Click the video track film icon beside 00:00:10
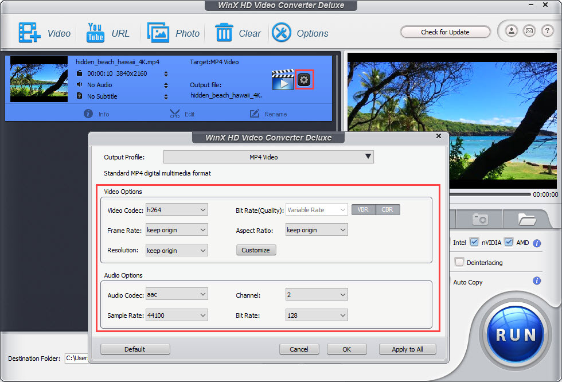This screenshot has height=382, width=562. coord(80,73)
